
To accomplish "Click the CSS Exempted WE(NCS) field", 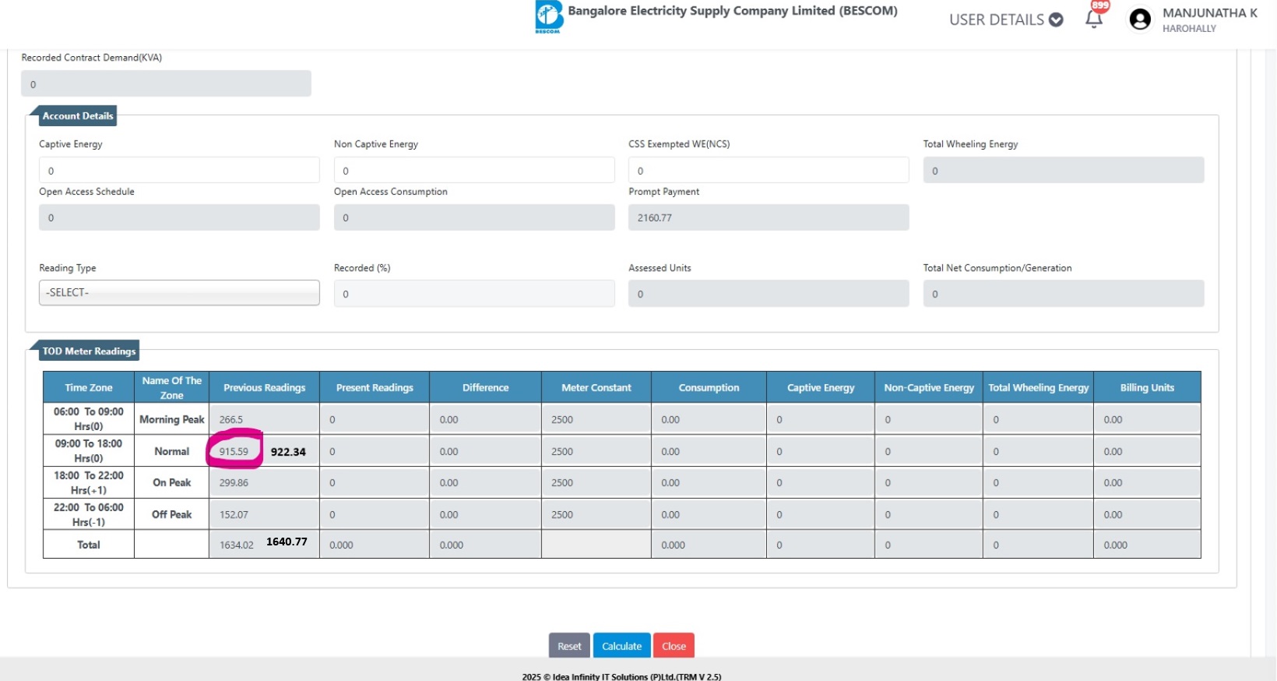I will point(768,171).
